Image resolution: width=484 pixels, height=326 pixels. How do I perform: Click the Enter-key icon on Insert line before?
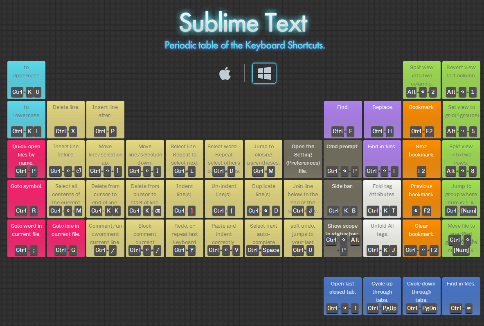click(78, 171)
